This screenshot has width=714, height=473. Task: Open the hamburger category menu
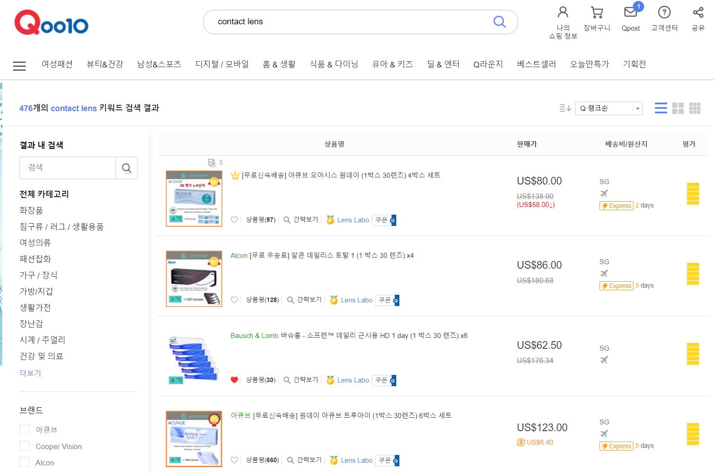19,66
